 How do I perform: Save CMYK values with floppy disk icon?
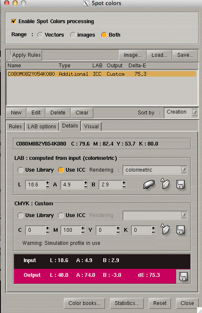[x=181, y=230]
